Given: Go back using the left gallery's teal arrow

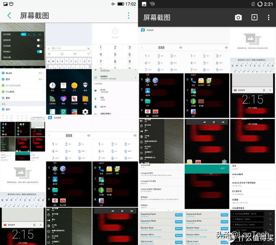Looking at the screenshot, I should point(9,16).
